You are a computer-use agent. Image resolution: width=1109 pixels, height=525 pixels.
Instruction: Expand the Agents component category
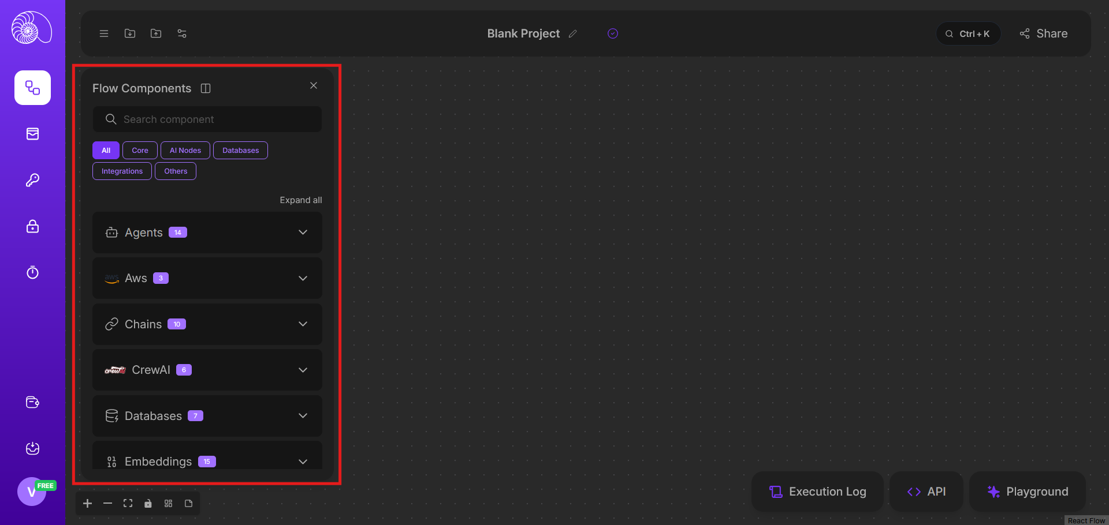click(x=303, y=232)
